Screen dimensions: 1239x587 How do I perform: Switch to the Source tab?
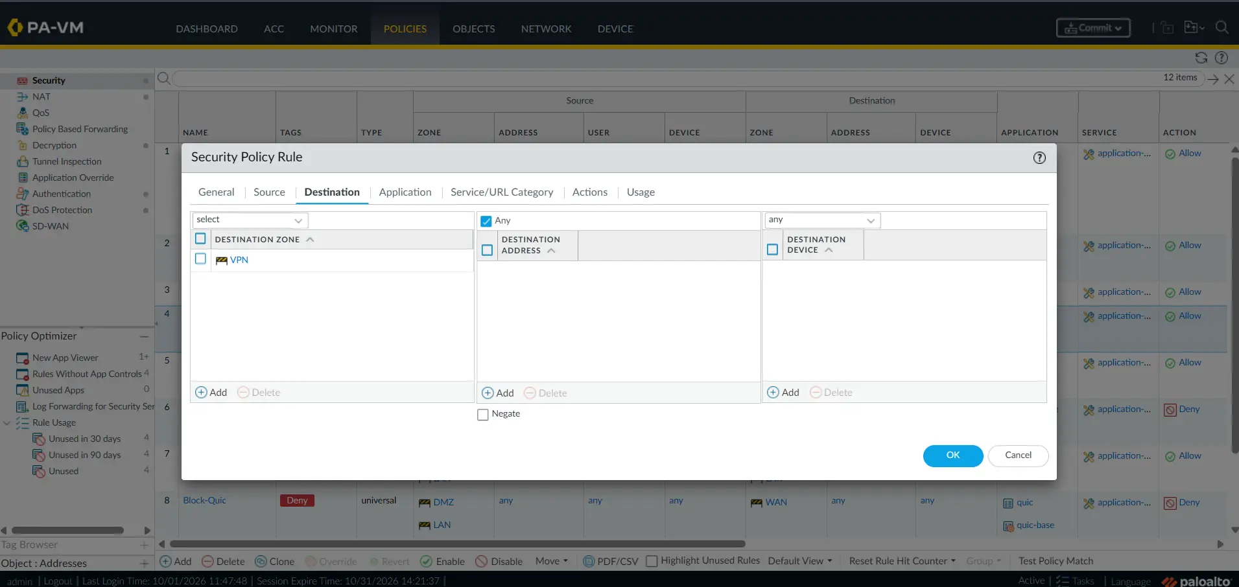(269, 192)
